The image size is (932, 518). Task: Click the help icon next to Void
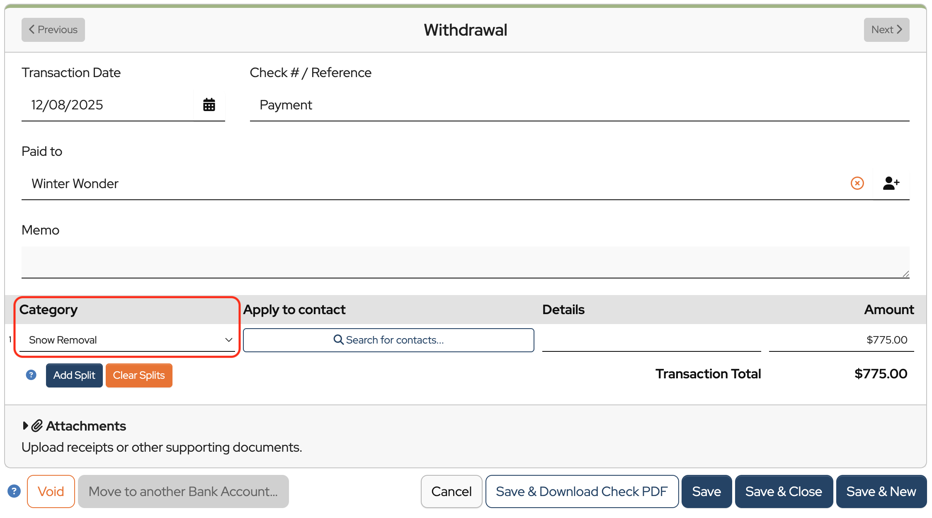click(x=14, y=491)
